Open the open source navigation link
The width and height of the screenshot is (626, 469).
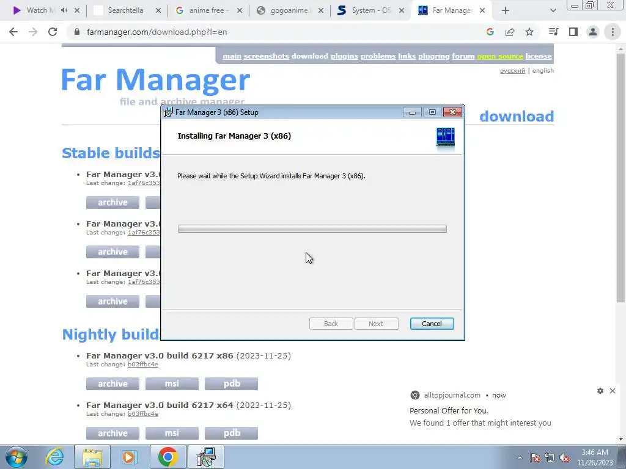500,56
